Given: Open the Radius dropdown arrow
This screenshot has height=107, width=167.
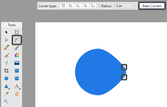Looking at the screenshot, I should tap(133, 6).
